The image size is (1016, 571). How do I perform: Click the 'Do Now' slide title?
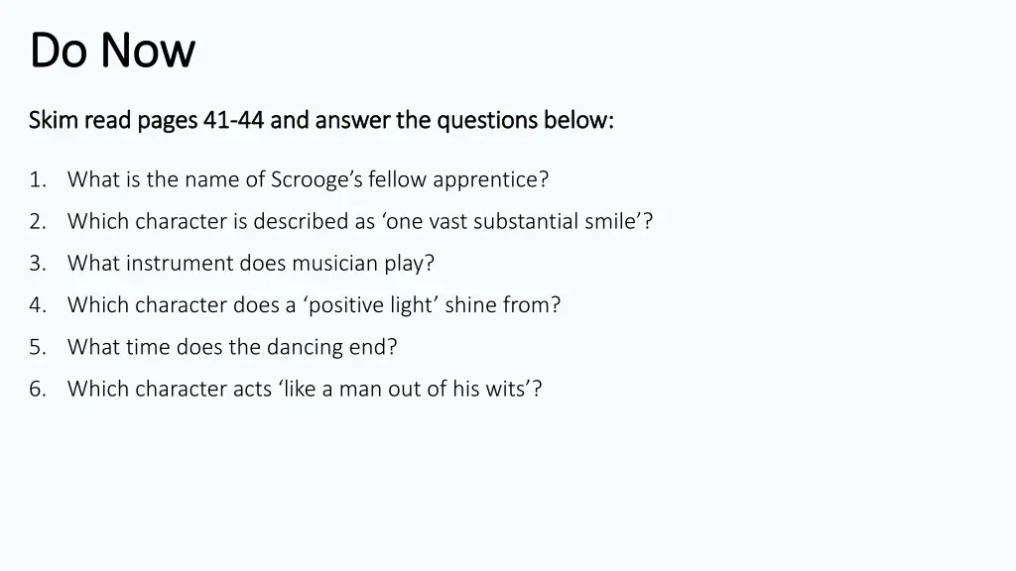click(x=112, y=50)
